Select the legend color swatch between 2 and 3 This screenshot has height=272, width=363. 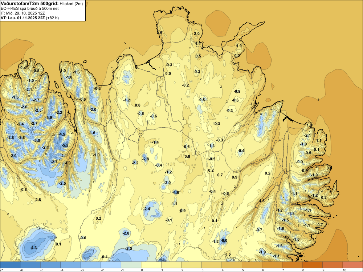click(191, 265)
